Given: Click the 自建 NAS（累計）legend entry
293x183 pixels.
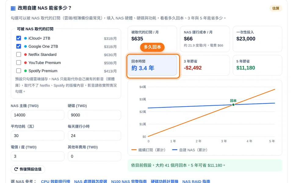Looking at the screenshot, I should point(190,150).
